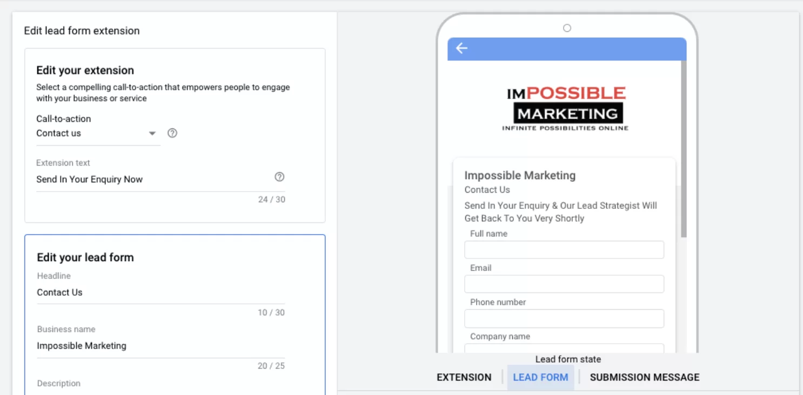Image resolution: width=803 pixels, height=395 pixels.
Task: Click the Headline field with Contact Us
Action: pos(160,292)
